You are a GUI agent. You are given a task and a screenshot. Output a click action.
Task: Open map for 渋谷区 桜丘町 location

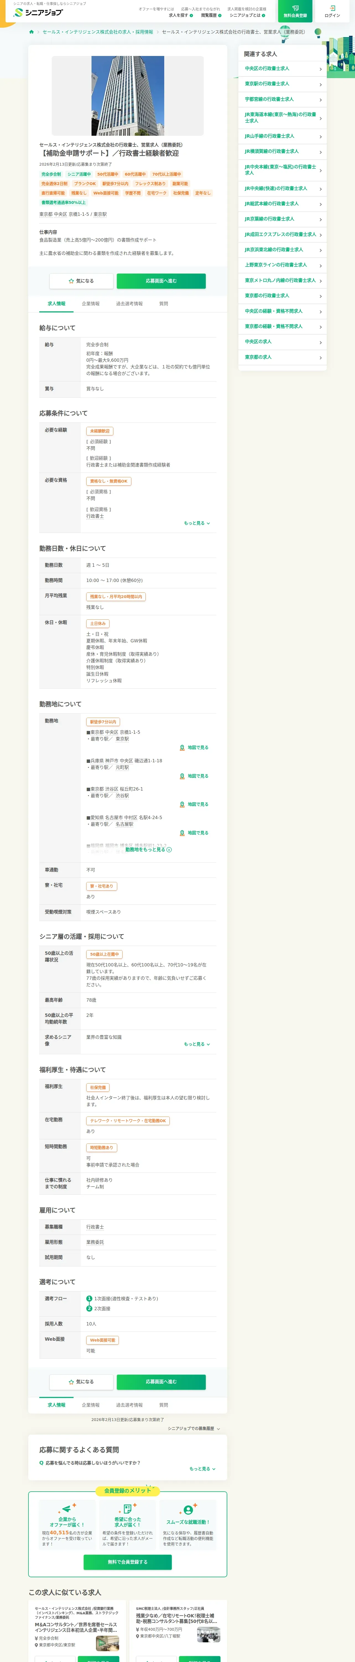(194, 805)
